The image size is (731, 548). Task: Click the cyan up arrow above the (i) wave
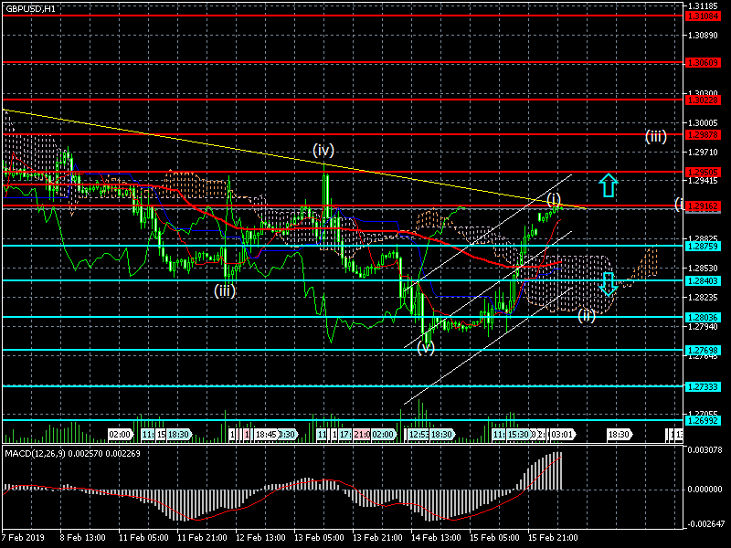609,185
